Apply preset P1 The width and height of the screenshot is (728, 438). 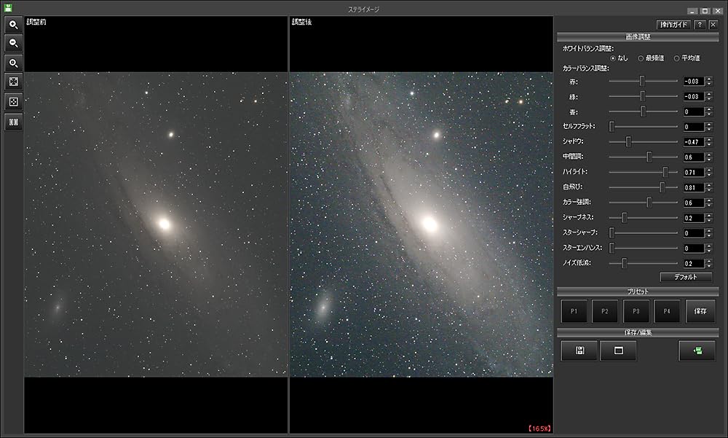[x=574, y=311]
